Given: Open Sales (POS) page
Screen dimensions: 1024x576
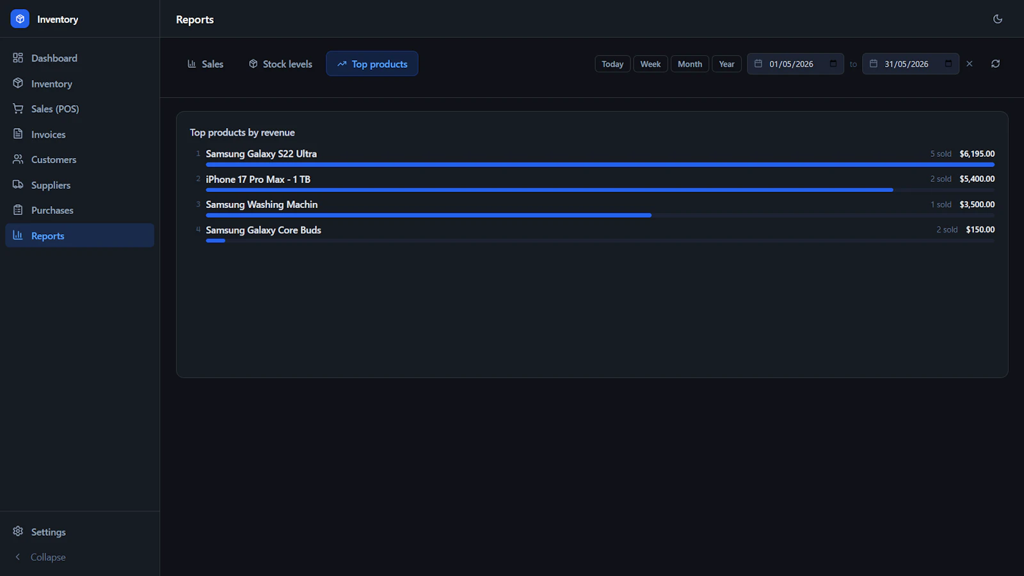Looking at the screenshot, I should point(79,109).
